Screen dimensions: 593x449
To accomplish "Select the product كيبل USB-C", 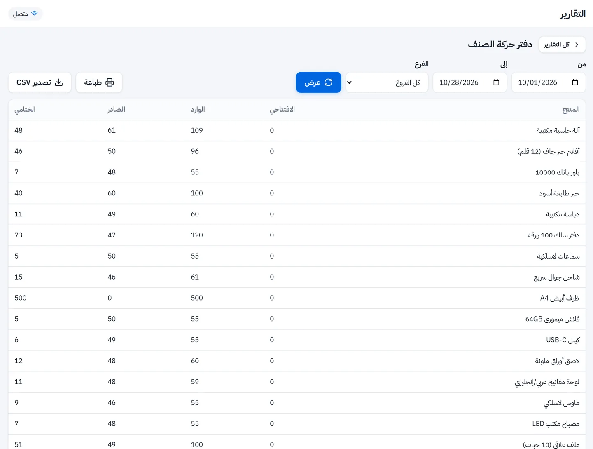I will tap(297, 340).
